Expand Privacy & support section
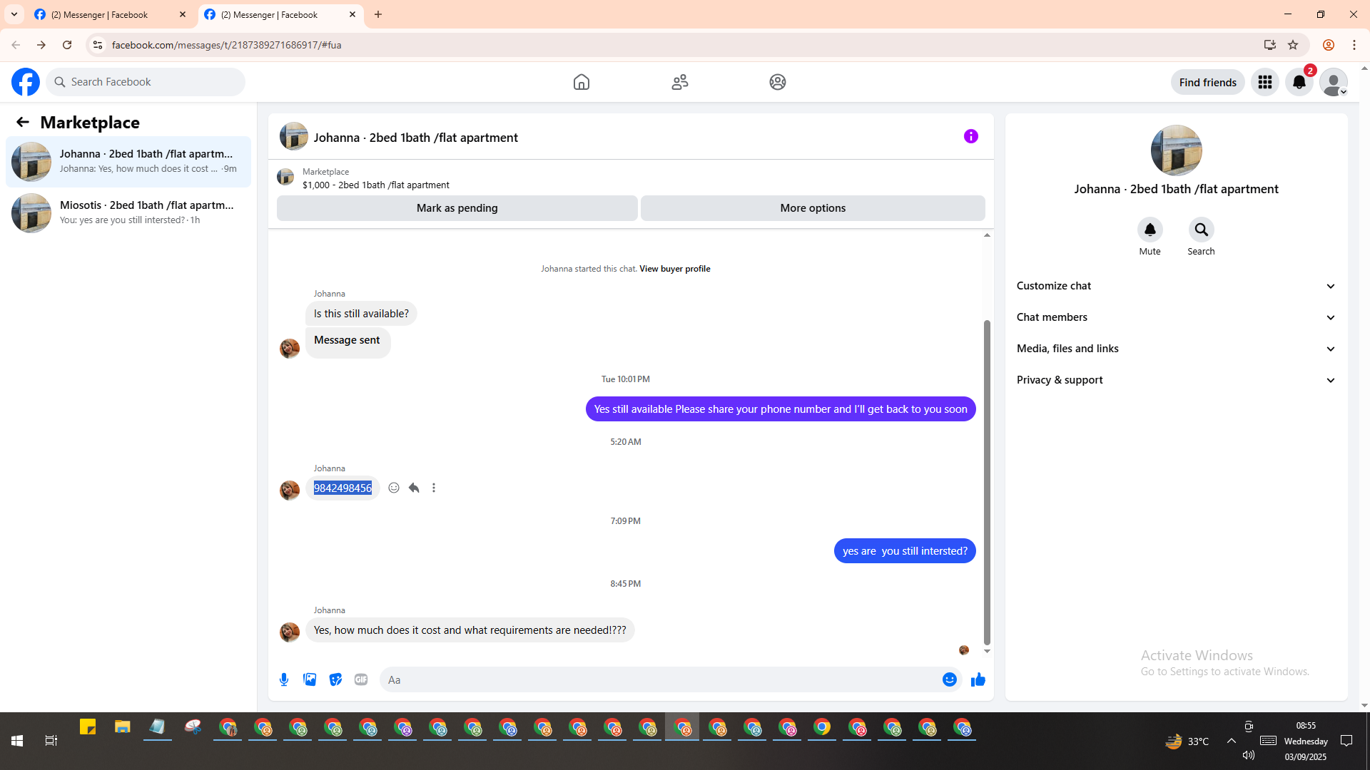This screenshot has height=770, width=1370. tap(1177, 380)
